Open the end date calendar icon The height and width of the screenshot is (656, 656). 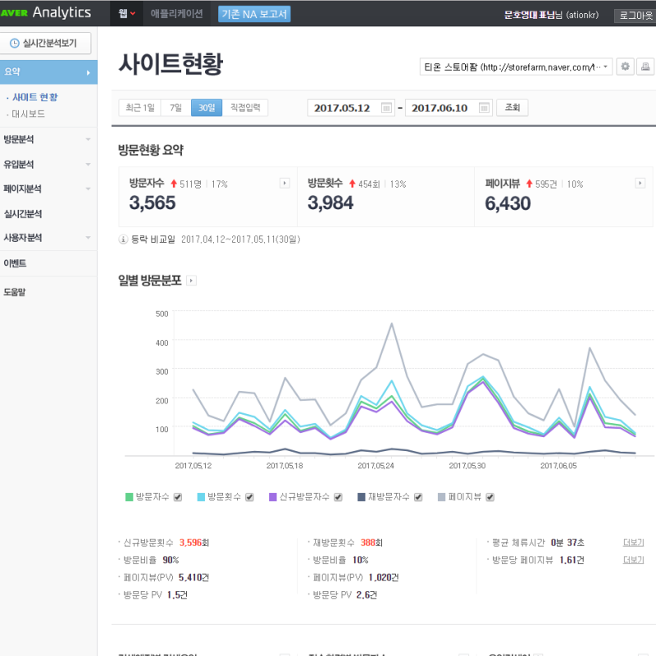[484, 108]
